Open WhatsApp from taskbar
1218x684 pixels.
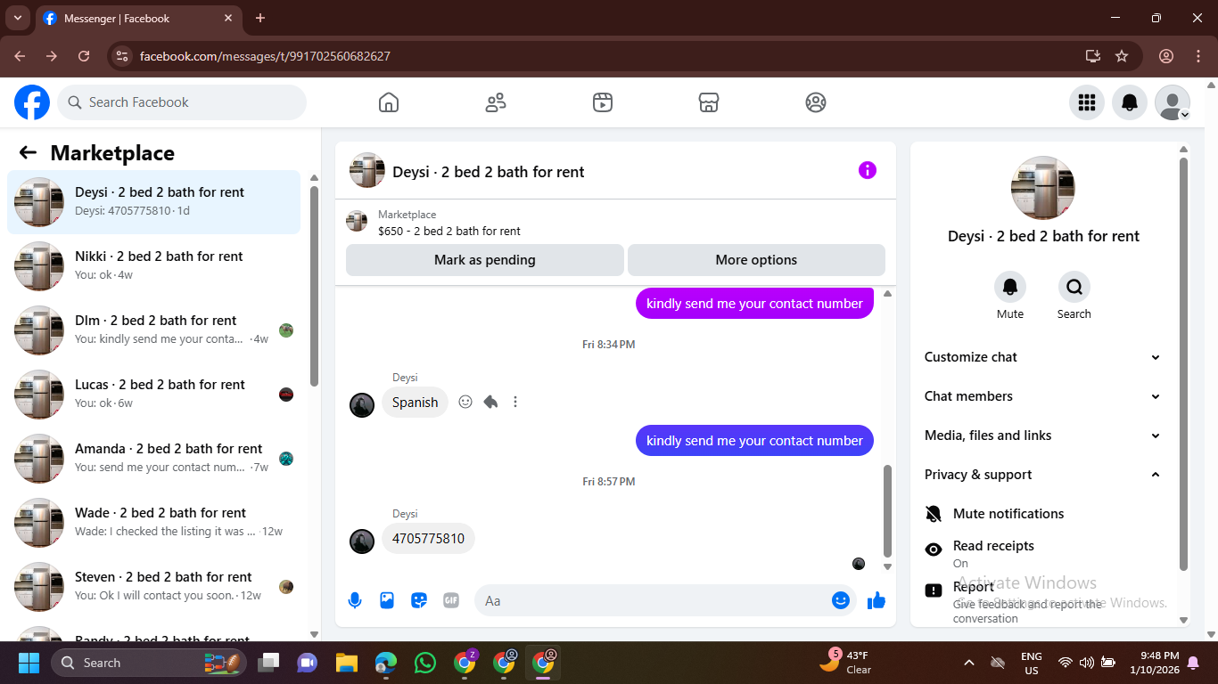click(425, 663)
